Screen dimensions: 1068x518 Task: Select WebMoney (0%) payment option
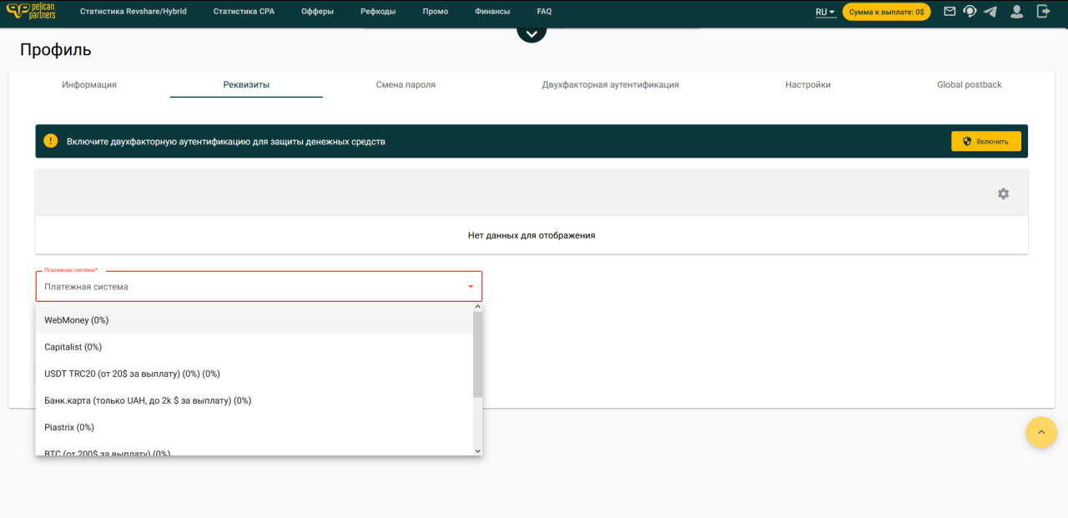tap(77, 320)
